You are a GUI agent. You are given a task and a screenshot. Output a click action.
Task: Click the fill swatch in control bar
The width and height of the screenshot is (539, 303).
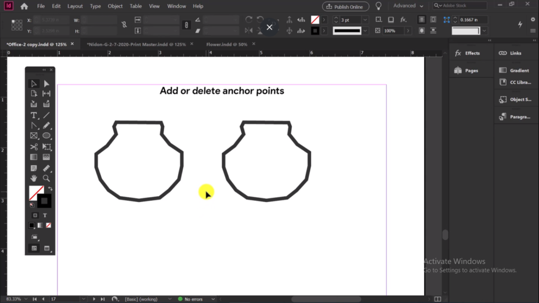315,20
